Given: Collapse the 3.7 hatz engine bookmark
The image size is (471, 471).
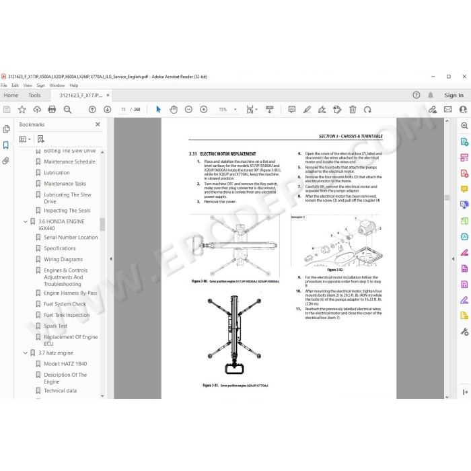Looking at the screenshot, I should [26, 353].
